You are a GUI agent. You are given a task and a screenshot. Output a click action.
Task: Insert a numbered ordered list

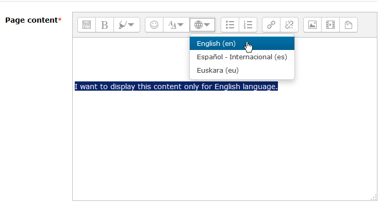[248, 25]
